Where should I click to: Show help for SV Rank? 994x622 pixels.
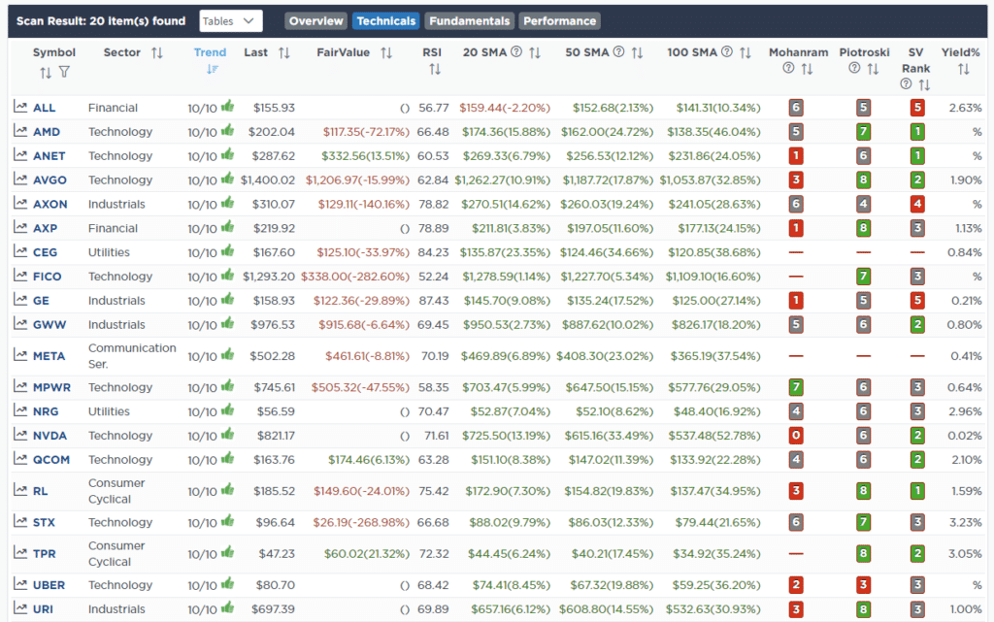(906, 83)
